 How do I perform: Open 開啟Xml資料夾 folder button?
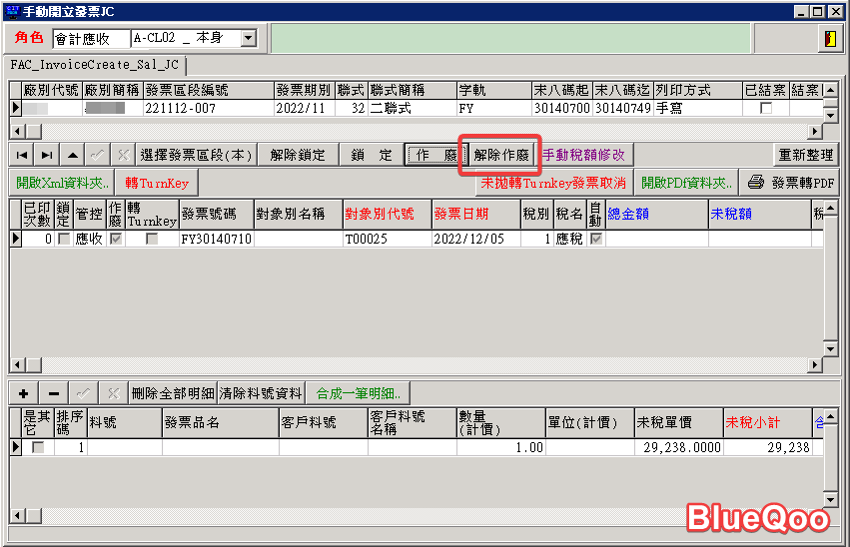tap(62, 183)
